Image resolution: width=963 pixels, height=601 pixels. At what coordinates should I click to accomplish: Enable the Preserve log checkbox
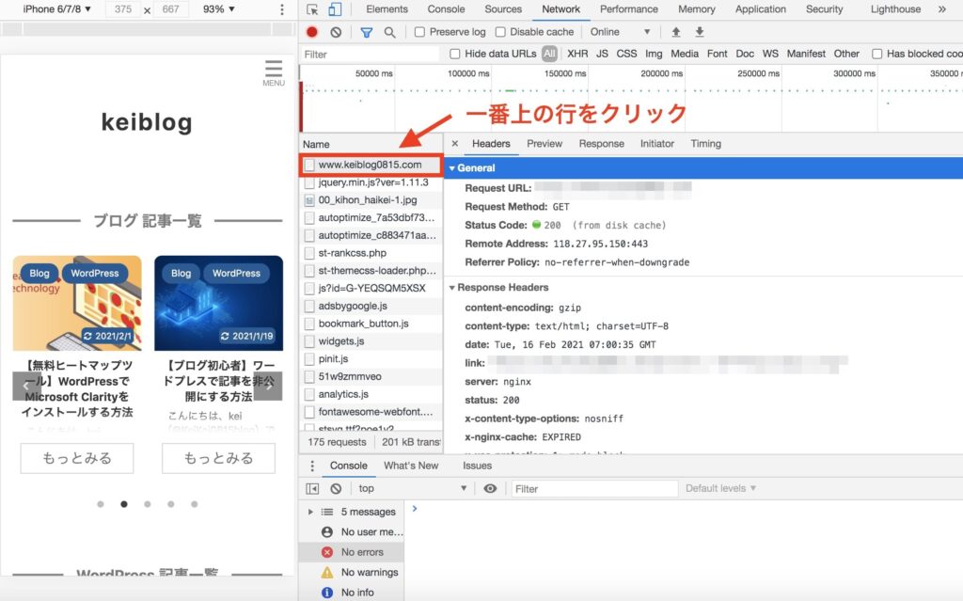tap(419, 32)
